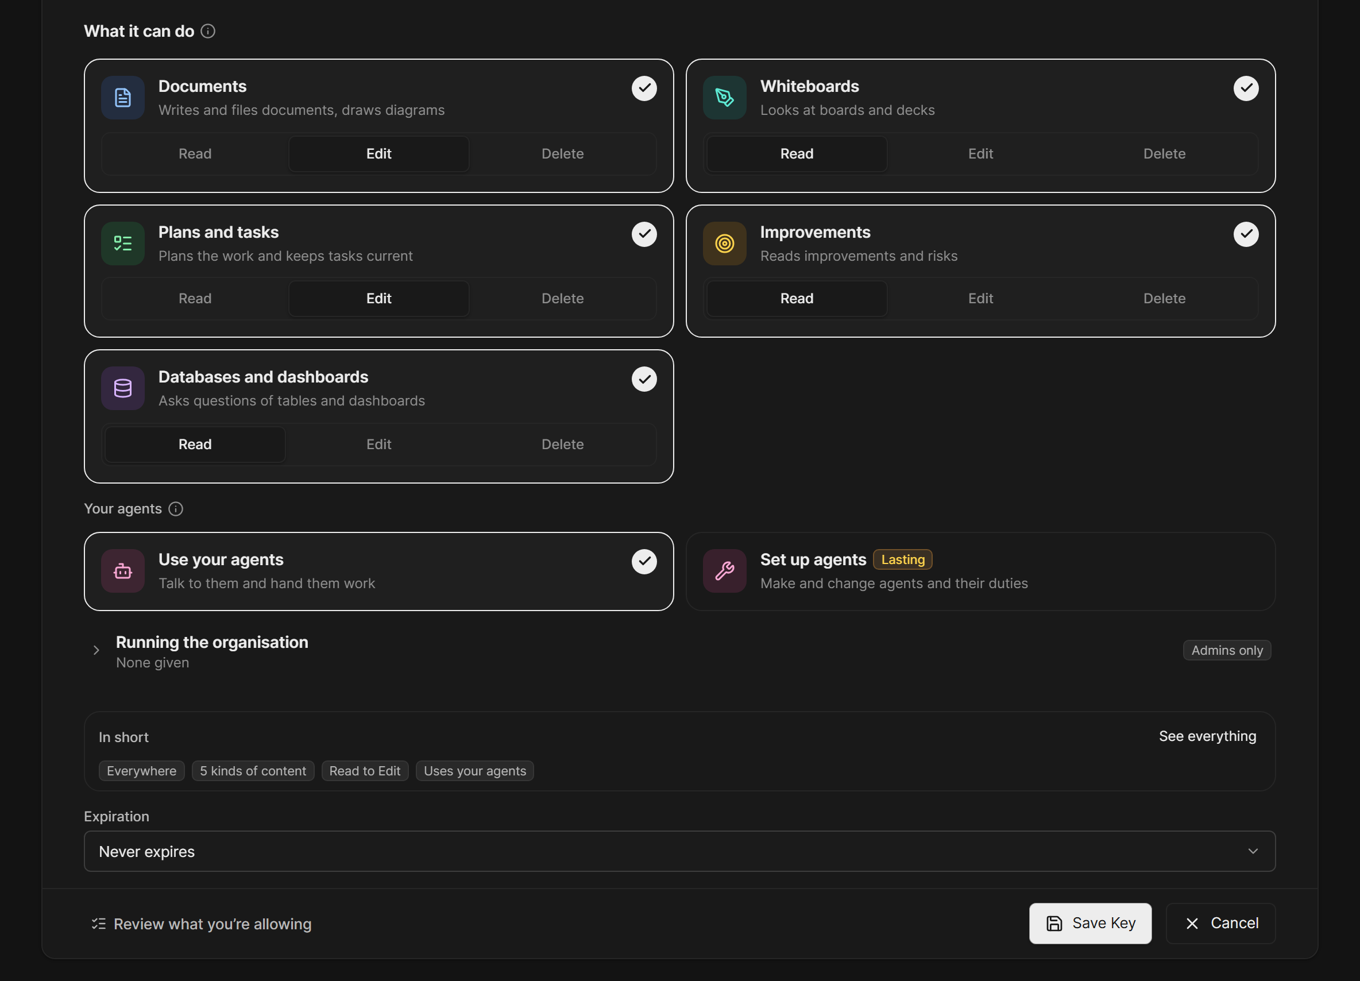Set Improvements access to Edit

coord(980,299)
